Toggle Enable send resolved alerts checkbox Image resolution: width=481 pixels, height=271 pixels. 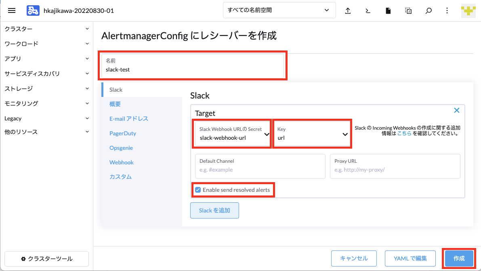click(198, 190)
